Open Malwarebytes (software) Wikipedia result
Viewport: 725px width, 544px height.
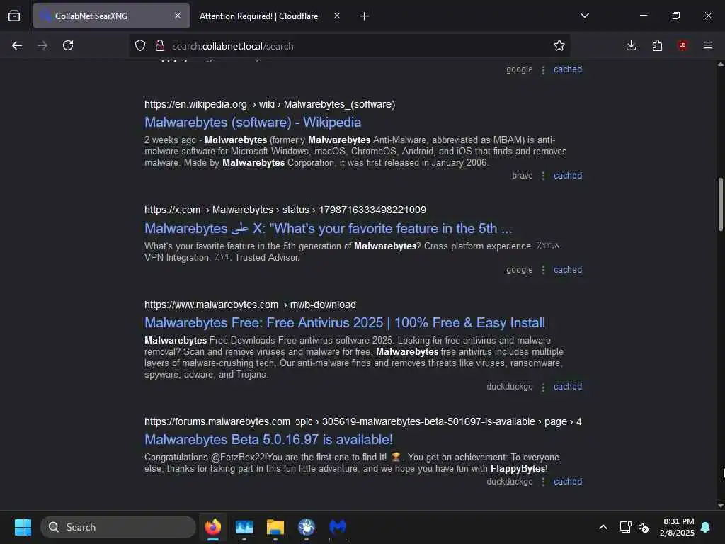253,123
